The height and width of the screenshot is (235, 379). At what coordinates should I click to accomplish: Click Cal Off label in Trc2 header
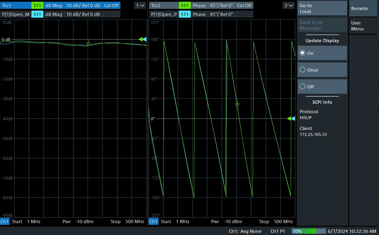[x=244, y=6]
